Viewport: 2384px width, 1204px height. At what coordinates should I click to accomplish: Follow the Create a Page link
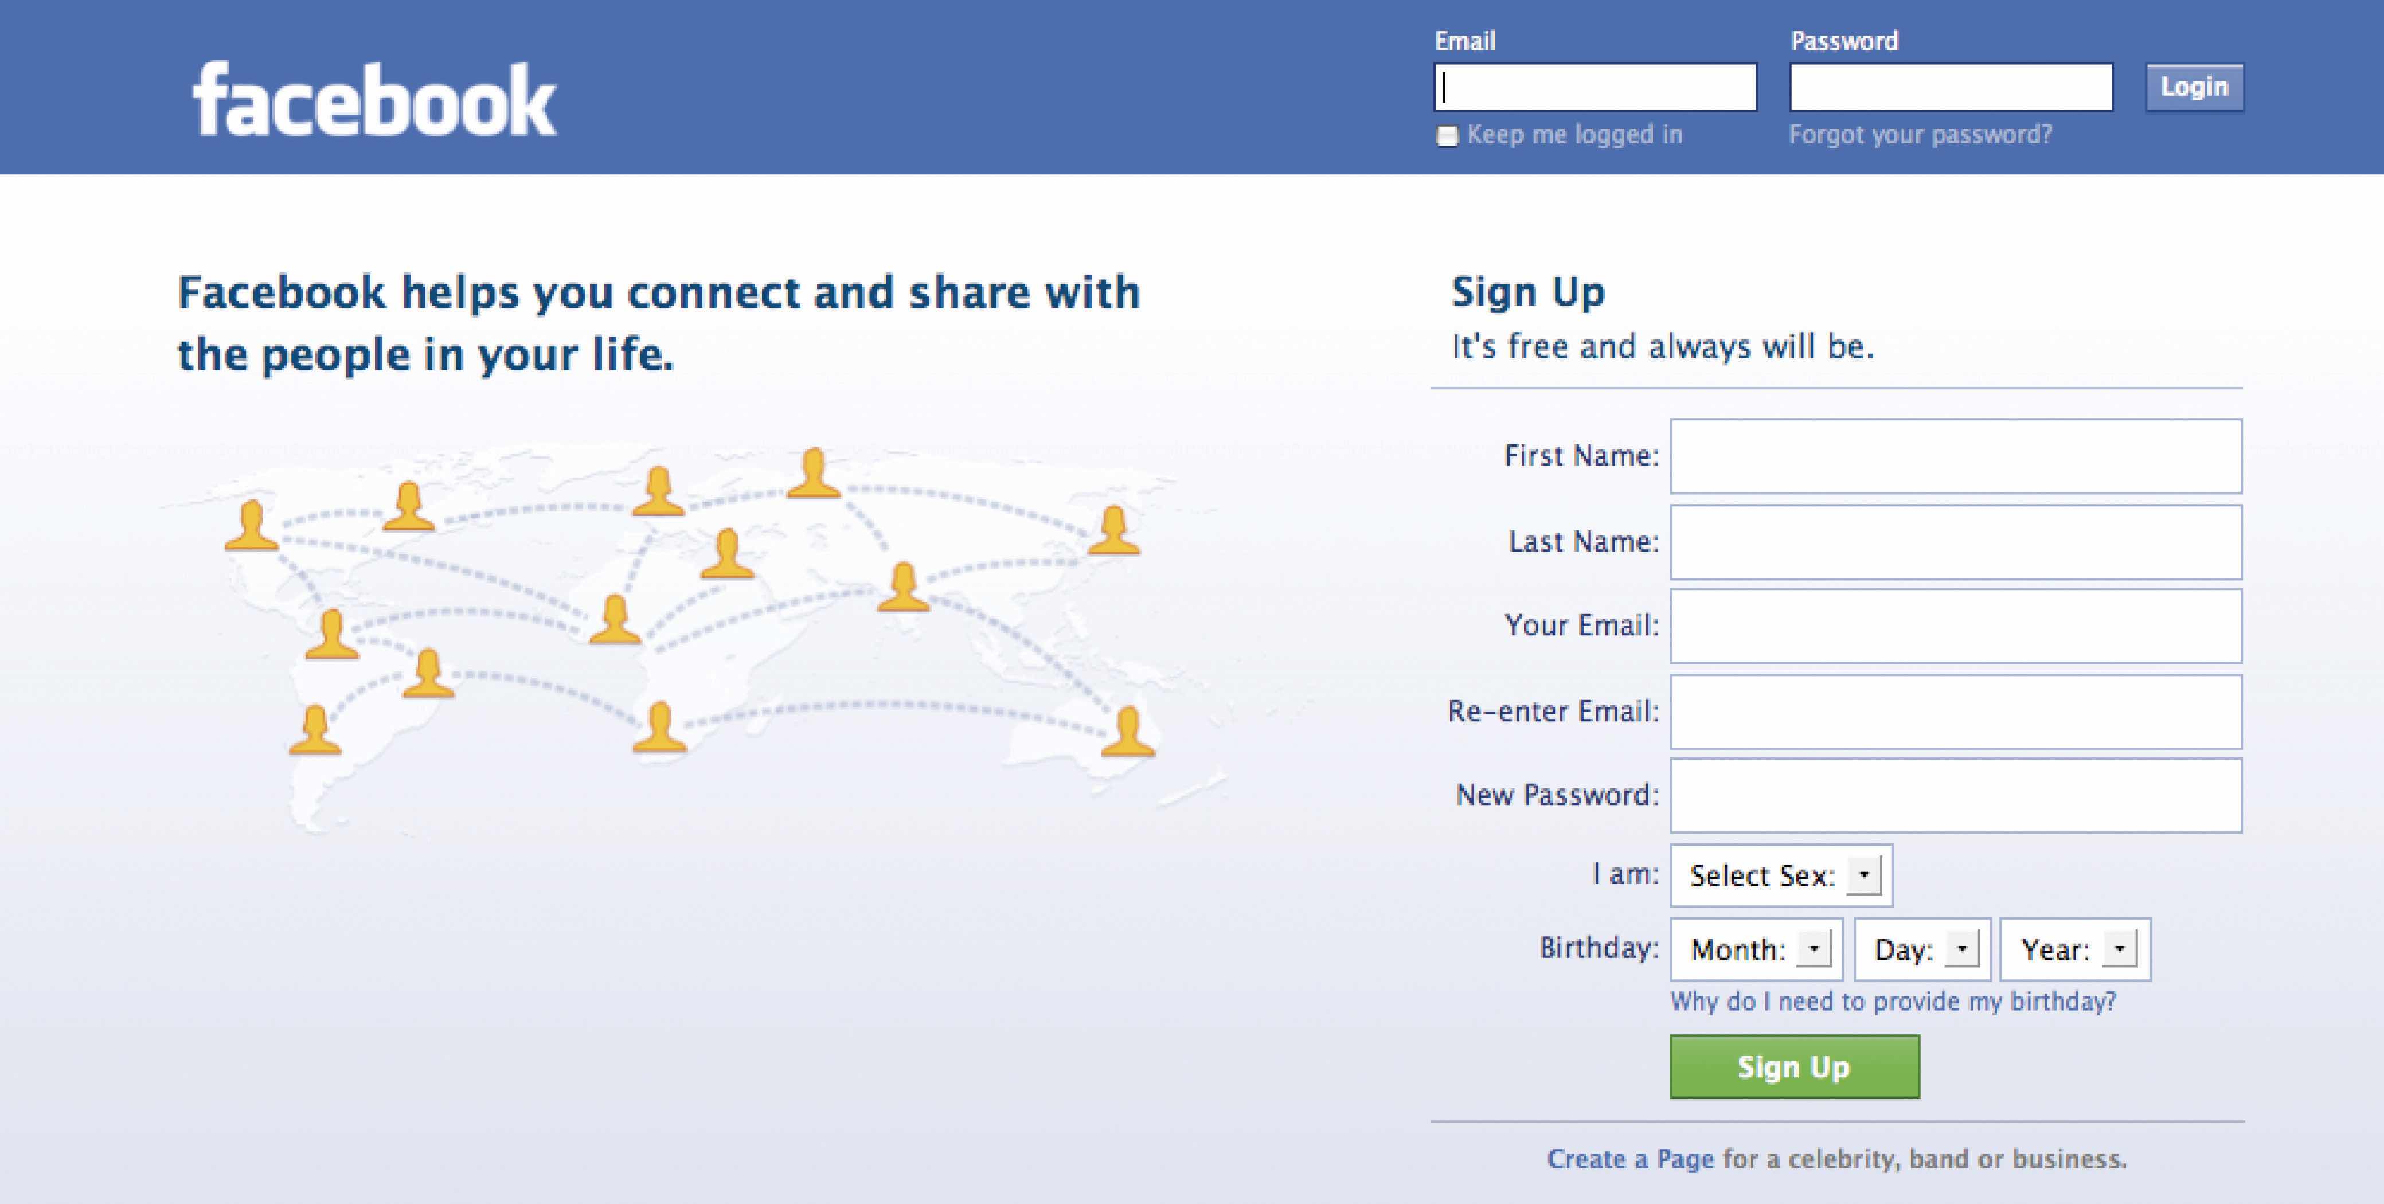click(1629, 1159)
